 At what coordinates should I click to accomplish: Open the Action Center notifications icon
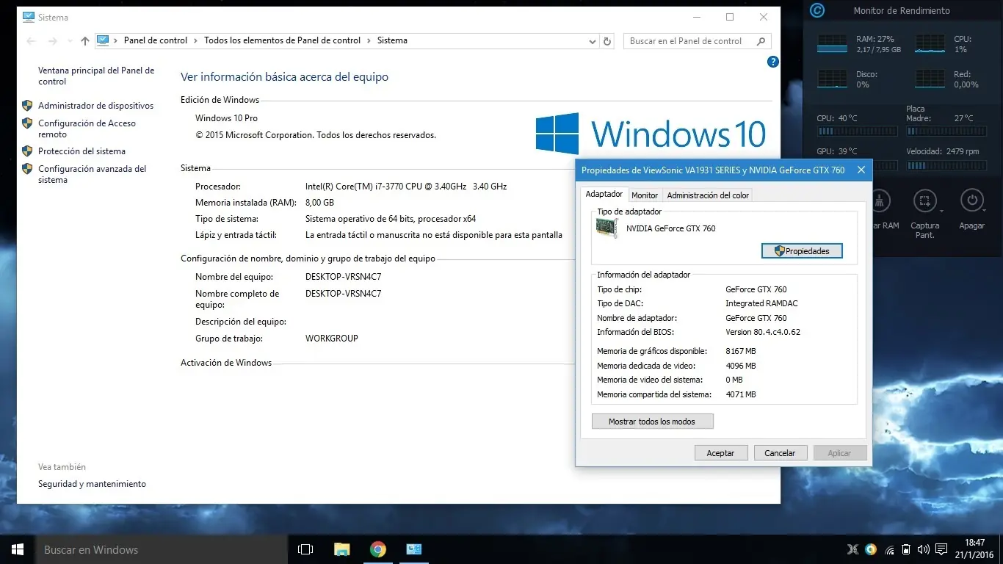tap(941, 549)
